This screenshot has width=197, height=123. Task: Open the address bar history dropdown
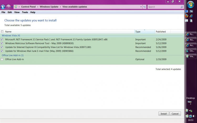click(141, 7)
